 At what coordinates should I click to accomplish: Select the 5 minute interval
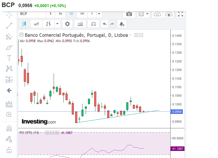pyautogui.click(x=51, y=14)
